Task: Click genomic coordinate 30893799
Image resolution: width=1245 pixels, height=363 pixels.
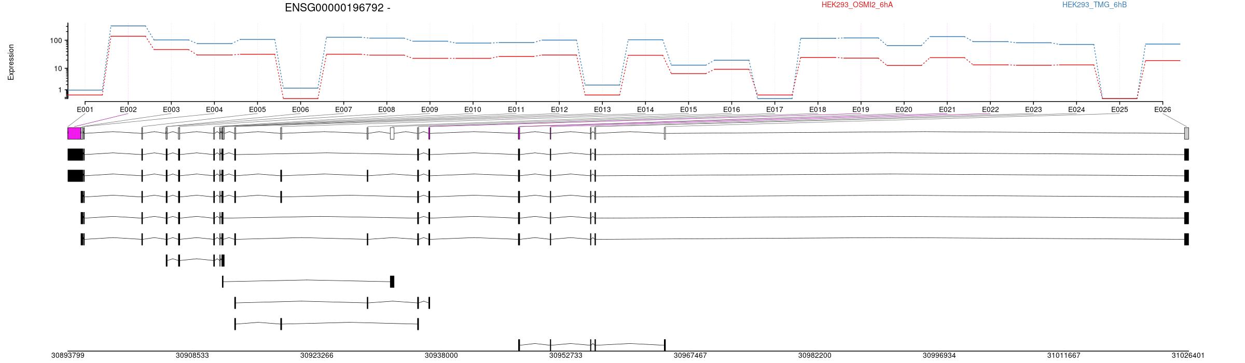Action: click(x=67, y=355)
